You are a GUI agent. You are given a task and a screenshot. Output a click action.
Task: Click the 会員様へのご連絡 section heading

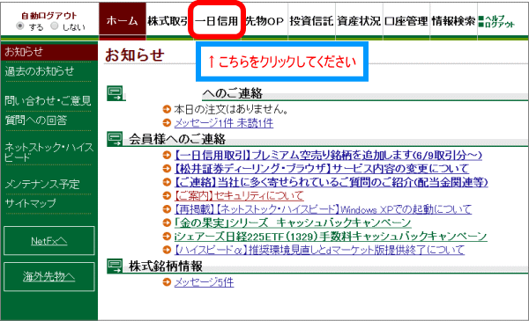click(x=177, y=139)
